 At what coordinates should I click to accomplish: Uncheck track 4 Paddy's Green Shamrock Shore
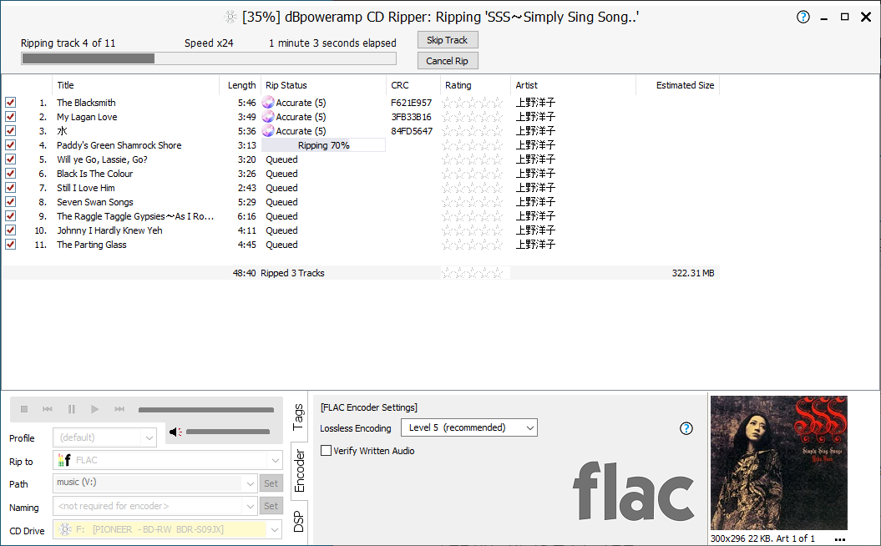(11, 145)
